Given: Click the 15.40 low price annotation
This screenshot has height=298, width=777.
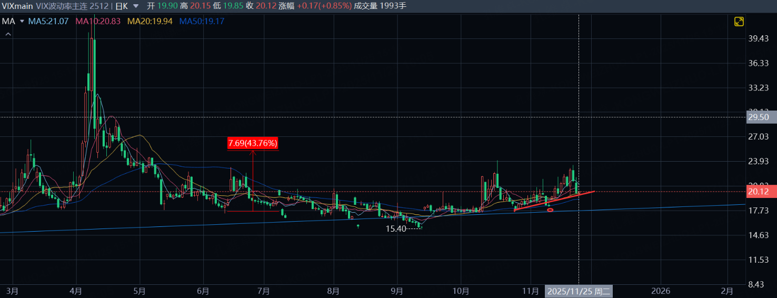Looking at the screenshot, I should tap(396, 229).
